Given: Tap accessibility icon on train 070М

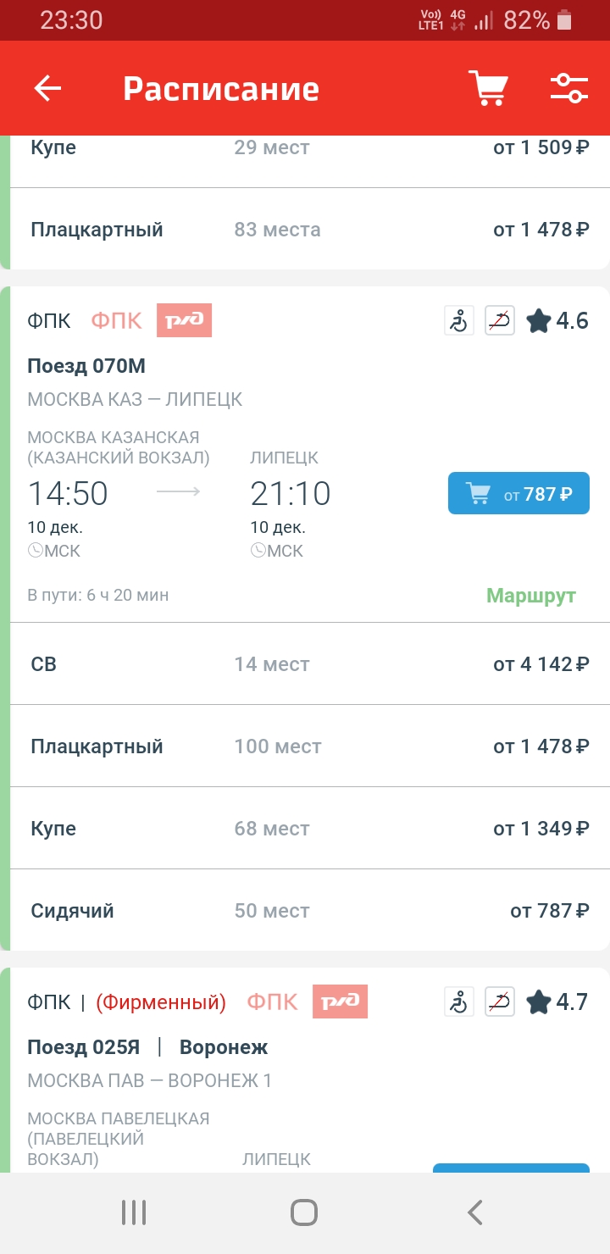Looking at the screenshot, I should [459, 321].
